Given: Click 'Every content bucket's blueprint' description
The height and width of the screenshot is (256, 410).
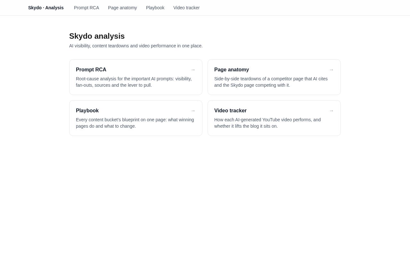Looking at the screenshot, I should click(x=135, y=123).
